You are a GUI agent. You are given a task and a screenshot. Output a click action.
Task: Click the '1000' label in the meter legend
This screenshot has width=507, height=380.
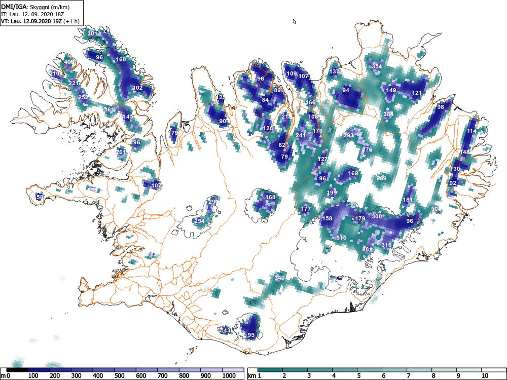click(229, 375)
